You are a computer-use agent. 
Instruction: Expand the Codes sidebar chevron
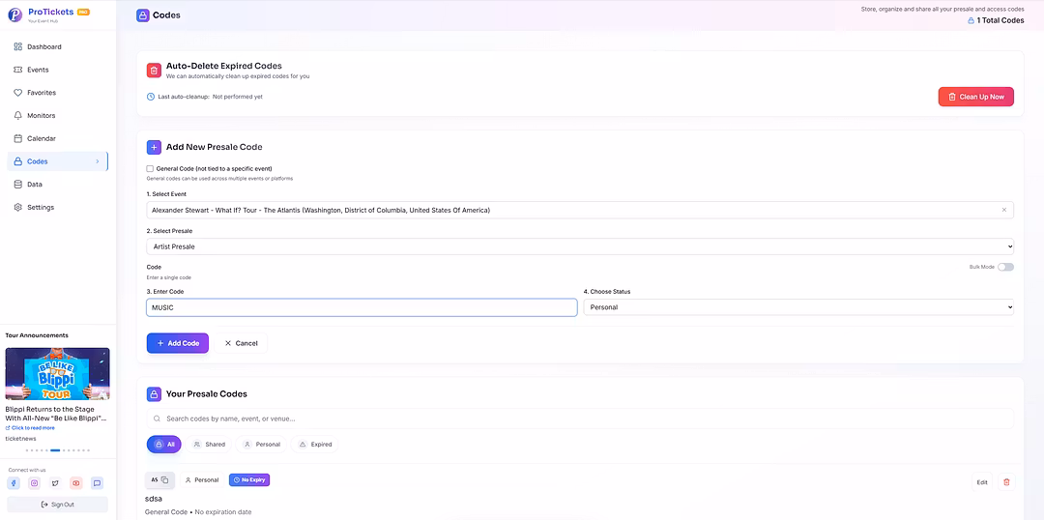[97, 161]
